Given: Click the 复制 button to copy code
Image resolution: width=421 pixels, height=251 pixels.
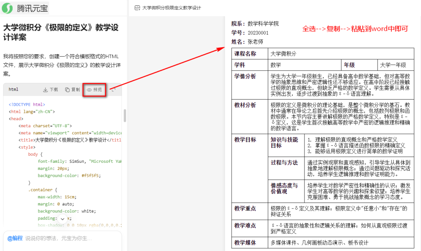Looking at the screenshot, I should 73,89.
